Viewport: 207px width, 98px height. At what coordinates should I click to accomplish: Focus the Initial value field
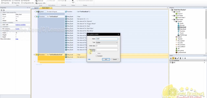[107, 46]
